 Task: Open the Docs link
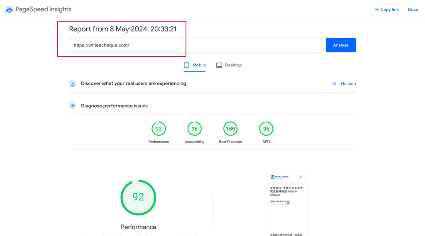tap(413, 10)
